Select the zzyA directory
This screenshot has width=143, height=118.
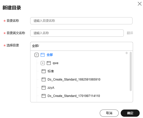point(51,88)
